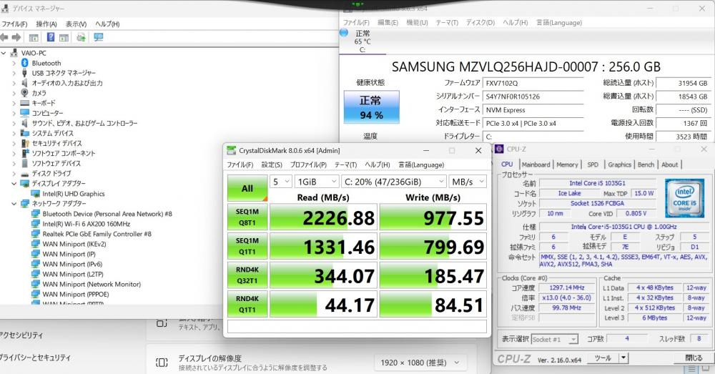Open the ツール dropdown arrow in CPU-Z
The image size is (715, 374).
point(623,358)
